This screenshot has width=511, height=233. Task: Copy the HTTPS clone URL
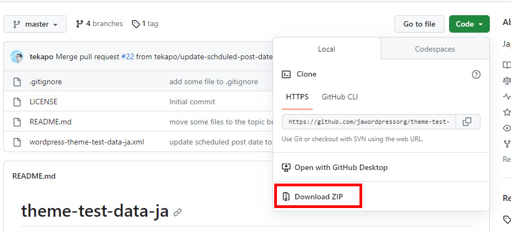[x=467, y=122]
